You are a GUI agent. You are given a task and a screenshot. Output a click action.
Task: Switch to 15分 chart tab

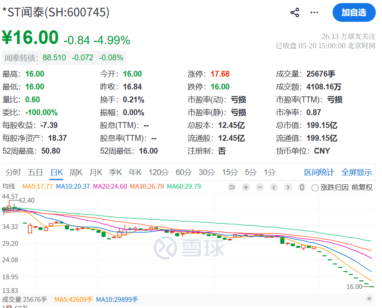(x=230, y=172)
